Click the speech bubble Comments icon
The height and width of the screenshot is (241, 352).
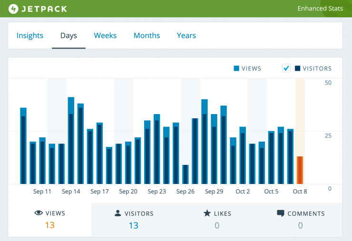280,213
